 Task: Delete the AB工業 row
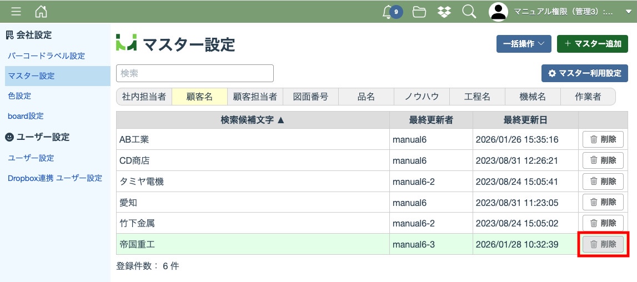(x=603, y=139)
